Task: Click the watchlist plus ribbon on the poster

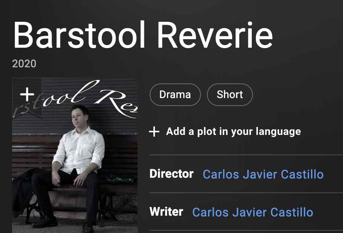Action: point(27,94)
